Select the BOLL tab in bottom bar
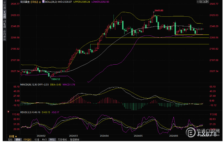Image resolution: width=224 pixels, height=142 pixels. [52, 139]
